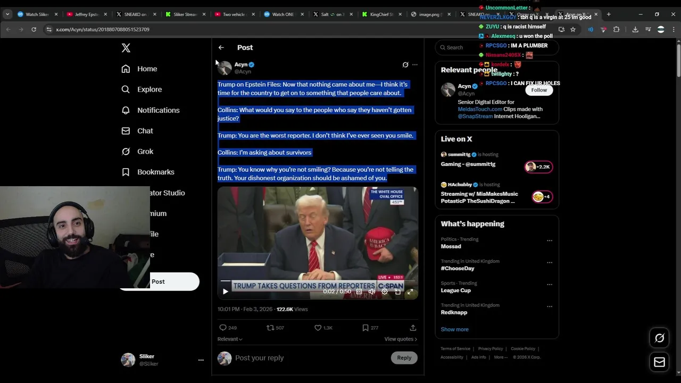Click Show more under What's happening
The height and width of the screenshot is (383, 681).
455,329
